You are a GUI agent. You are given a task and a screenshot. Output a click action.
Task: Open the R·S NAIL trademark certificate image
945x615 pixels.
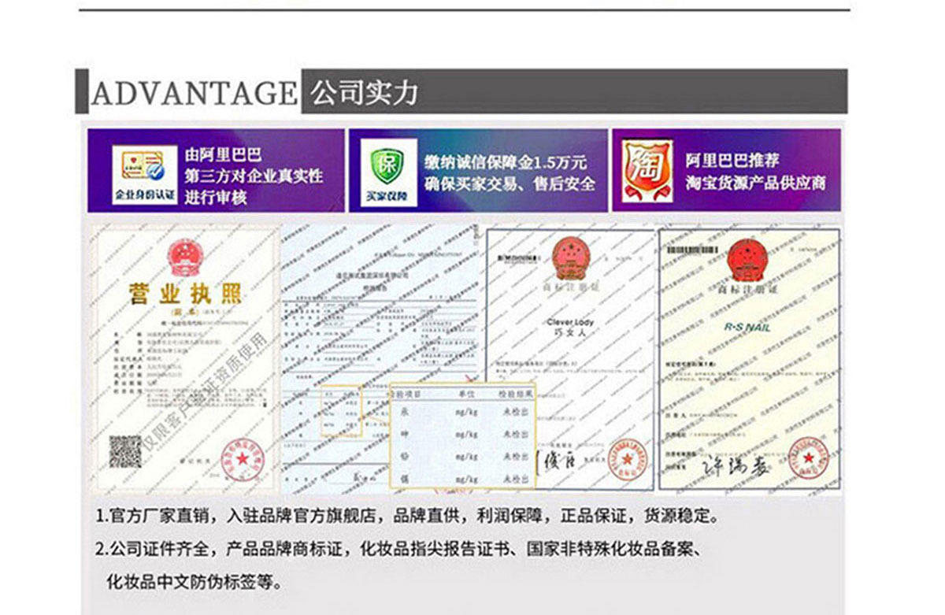click(x=749, y=359)
